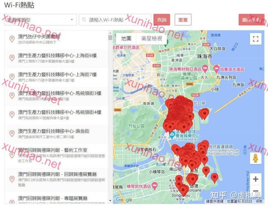This screenshot has width=268, height=207.
Task: Click the search magnifier icon
Action: click(84, 19)
